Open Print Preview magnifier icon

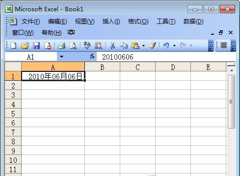(x=73, y=45)
